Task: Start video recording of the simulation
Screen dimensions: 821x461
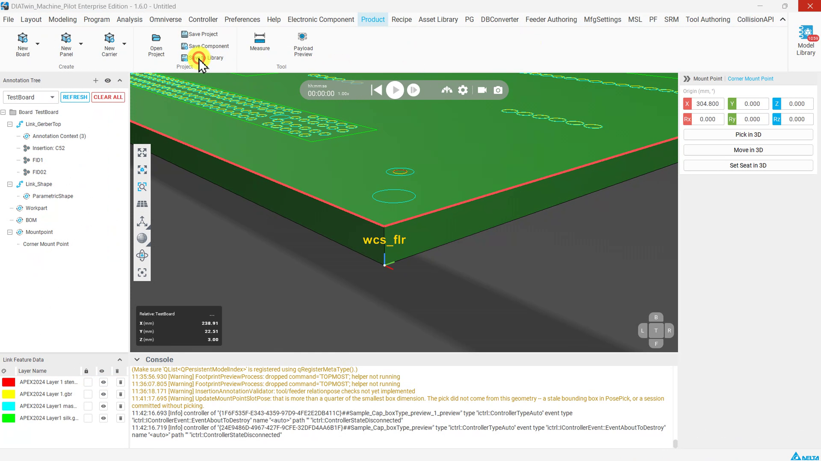Action: [x=482, y=90]
